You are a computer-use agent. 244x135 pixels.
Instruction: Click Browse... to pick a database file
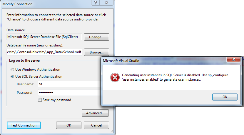(96, 52)
